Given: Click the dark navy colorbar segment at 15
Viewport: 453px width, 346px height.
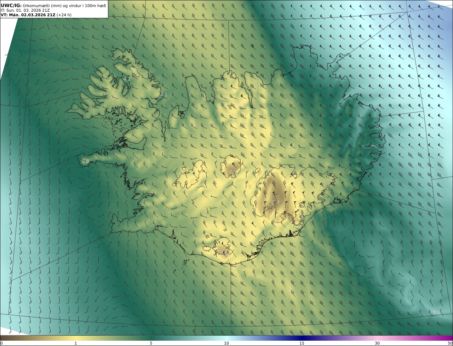Looking at the screenshot, I should [302, 338].
